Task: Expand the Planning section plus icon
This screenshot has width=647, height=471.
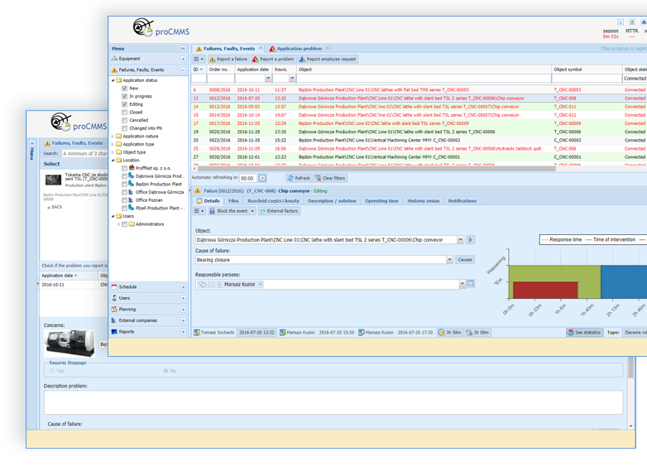Action: 183,310
